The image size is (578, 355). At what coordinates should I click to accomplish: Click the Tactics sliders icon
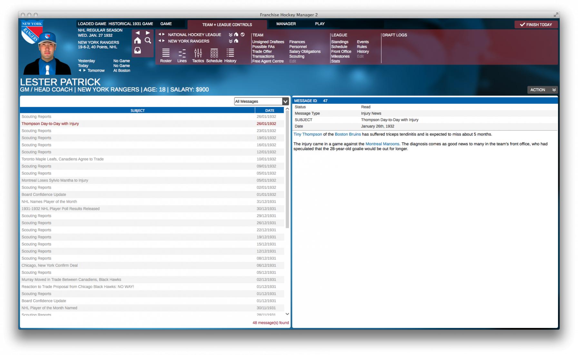(198, 53)
